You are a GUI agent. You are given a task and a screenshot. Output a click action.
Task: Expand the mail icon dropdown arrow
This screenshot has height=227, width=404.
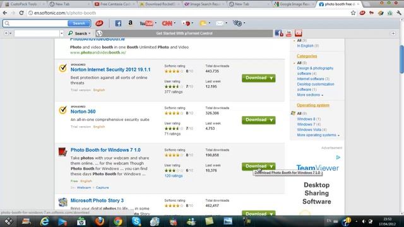(x=226, y=23)
